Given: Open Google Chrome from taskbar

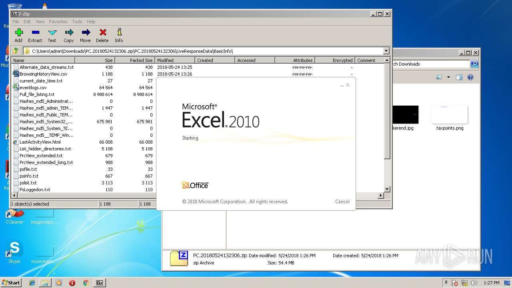Looking at the screenshot, I should point(86,283).
